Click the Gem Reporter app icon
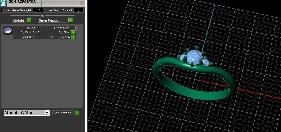 pyautogui.click(x=3, y=3)
